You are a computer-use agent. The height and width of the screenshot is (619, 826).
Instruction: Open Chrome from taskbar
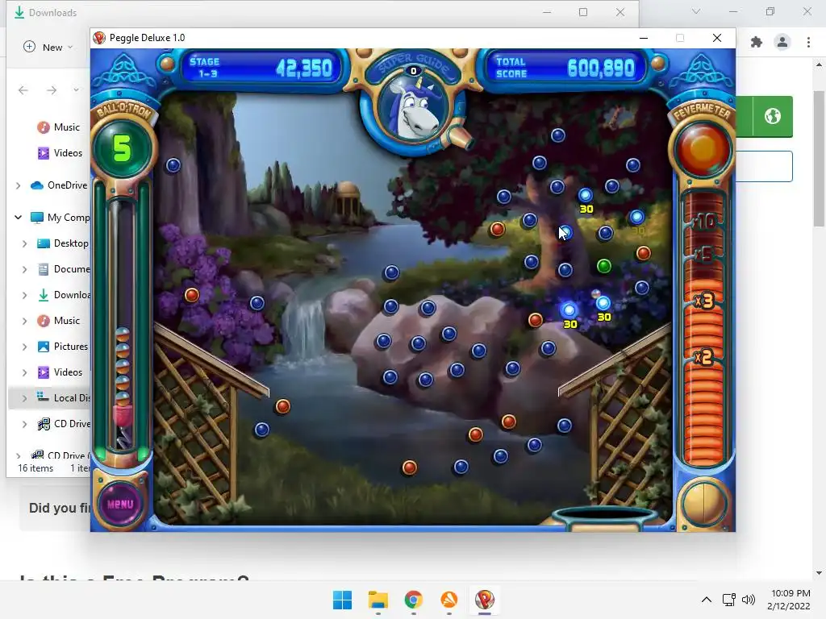point(414,600)
